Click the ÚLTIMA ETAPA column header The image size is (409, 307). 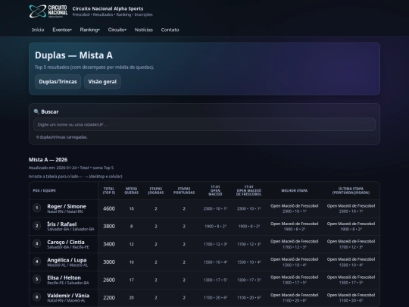(351, 190)
